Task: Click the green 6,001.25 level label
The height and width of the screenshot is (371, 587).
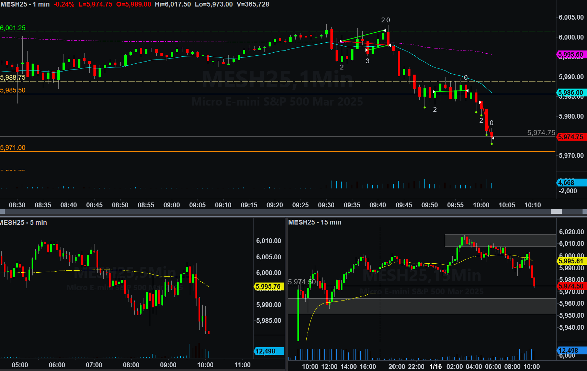Action: [x=13, y=28]
